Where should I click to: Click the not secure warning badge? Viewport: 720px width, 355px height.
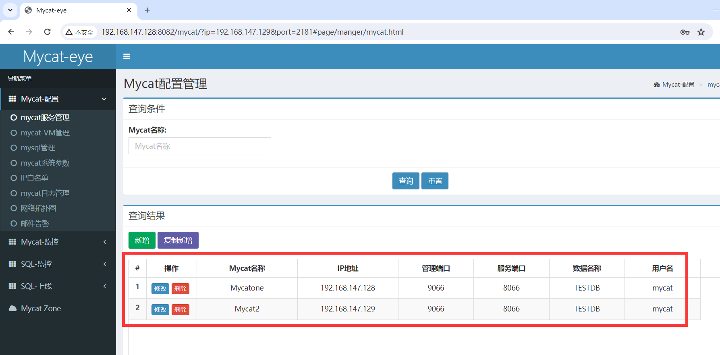(x=80, y=32)
